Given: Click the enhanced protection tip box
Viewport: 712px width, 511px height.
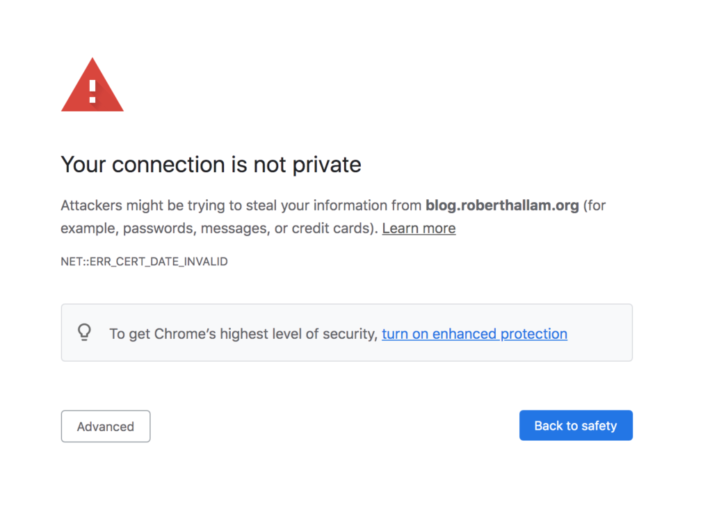Looking at the screenshot, I should (x=347, y=333).
